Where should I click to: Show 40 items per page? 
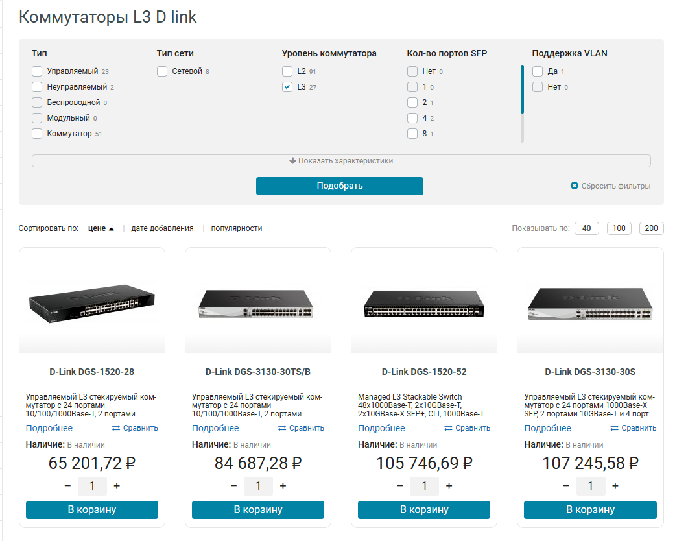pos(587,228)
